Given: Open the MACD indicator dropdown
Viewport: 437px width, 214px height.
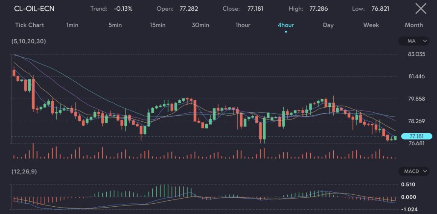Looking at the screenshot, I should pyautogui.click(x=413, y=171).
